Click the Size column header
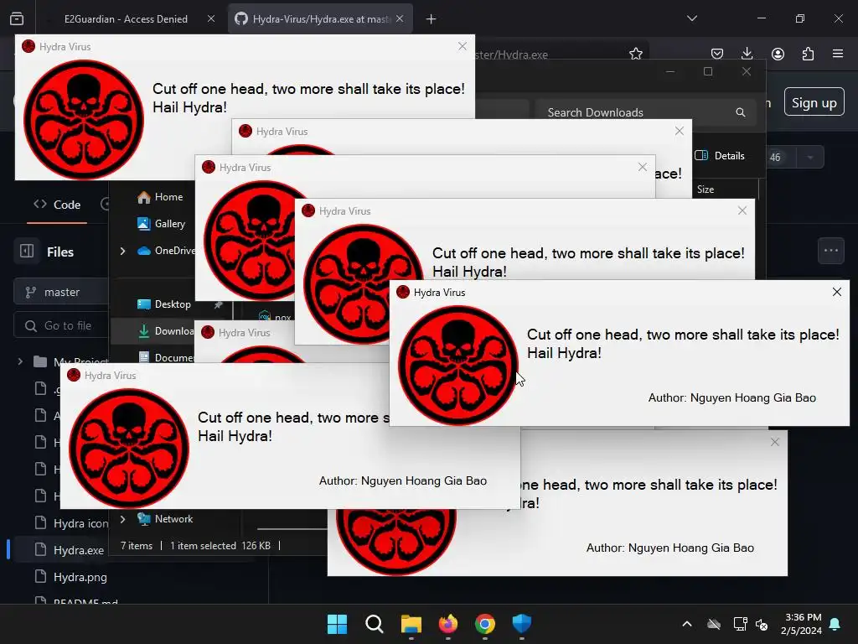The height and width of the screenshot is (644, 858). tap(706, 190)
